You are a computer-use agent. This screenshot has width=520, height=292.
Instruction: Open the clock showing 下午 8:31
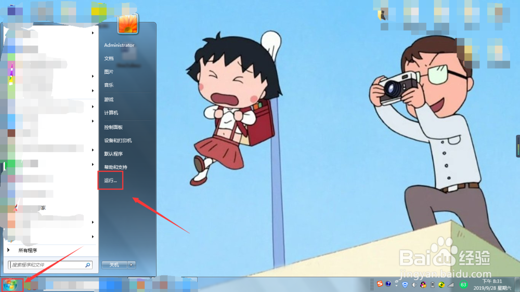492,285
